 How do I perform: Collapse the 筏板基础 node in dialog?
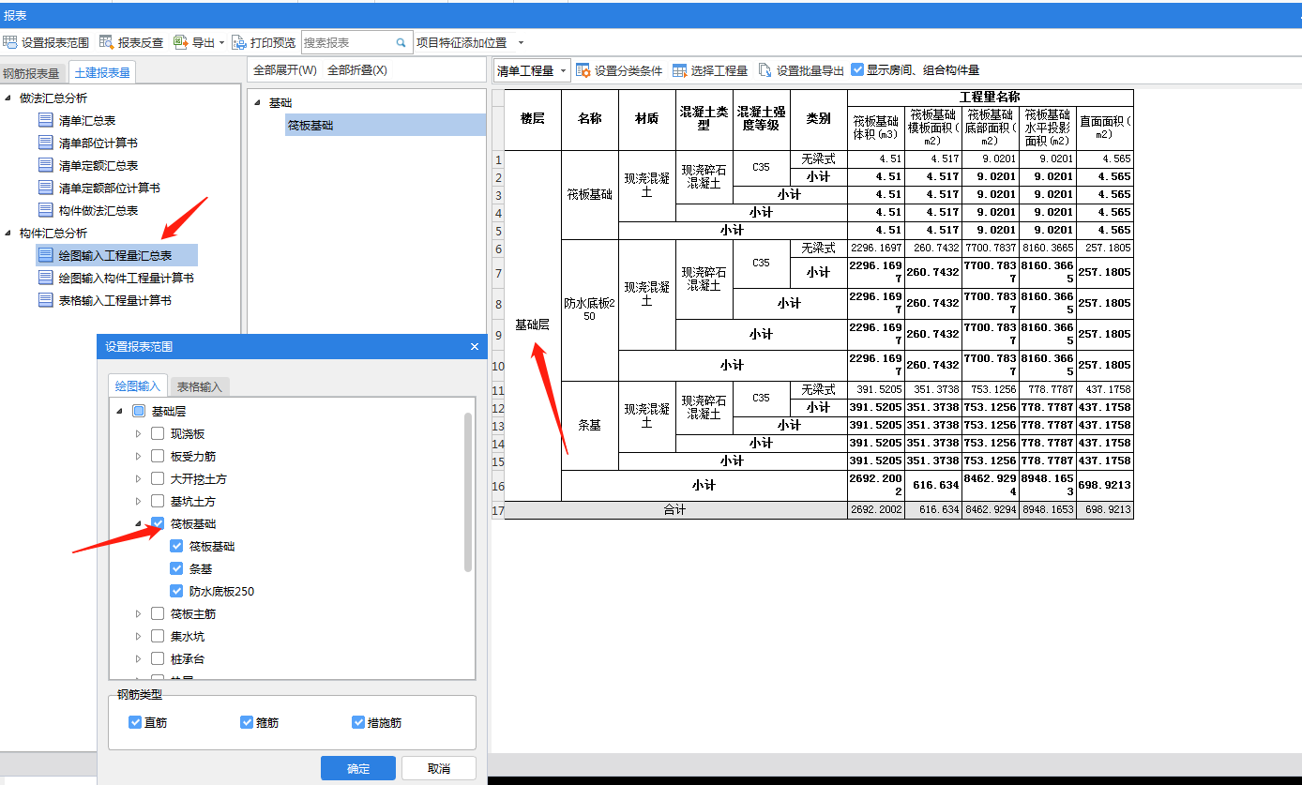coord(139,523)
